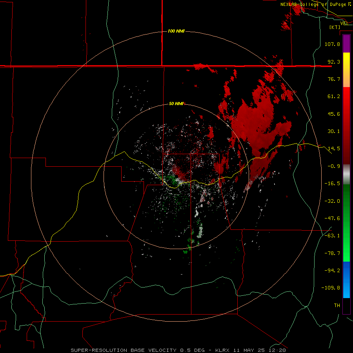Click the VEL label above the color scale

pos(344,23)
